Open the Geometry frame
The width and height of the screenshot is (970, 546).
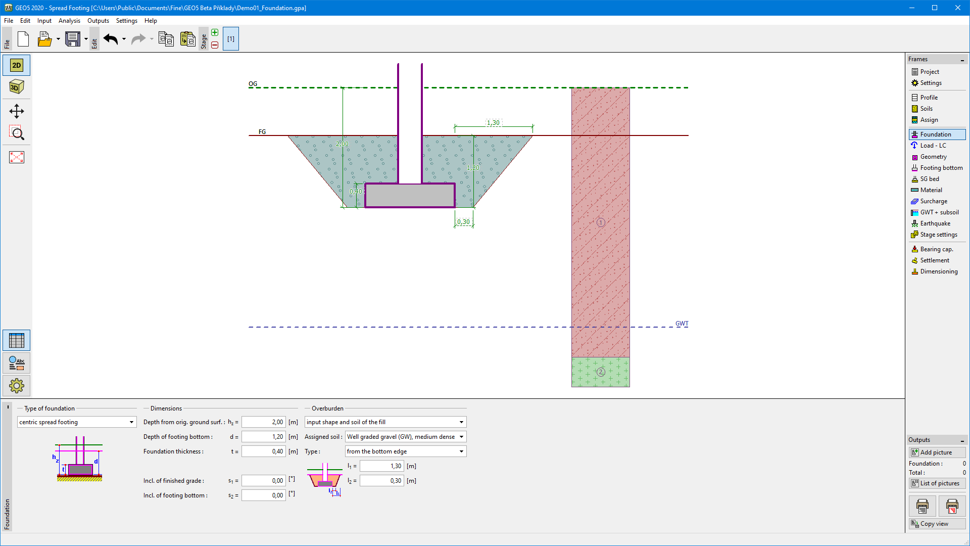pyautogui.click(x=937, y=157)
